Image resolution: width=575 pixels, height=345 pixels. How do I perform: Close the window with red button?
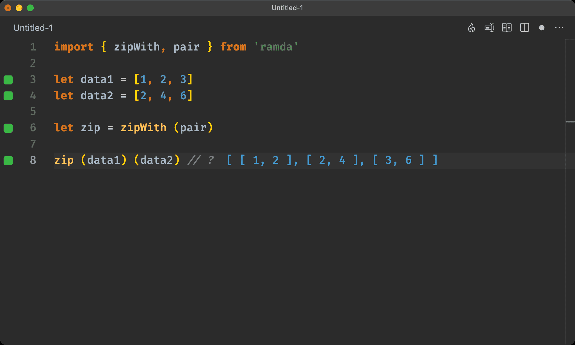click(x=8, y=8)
